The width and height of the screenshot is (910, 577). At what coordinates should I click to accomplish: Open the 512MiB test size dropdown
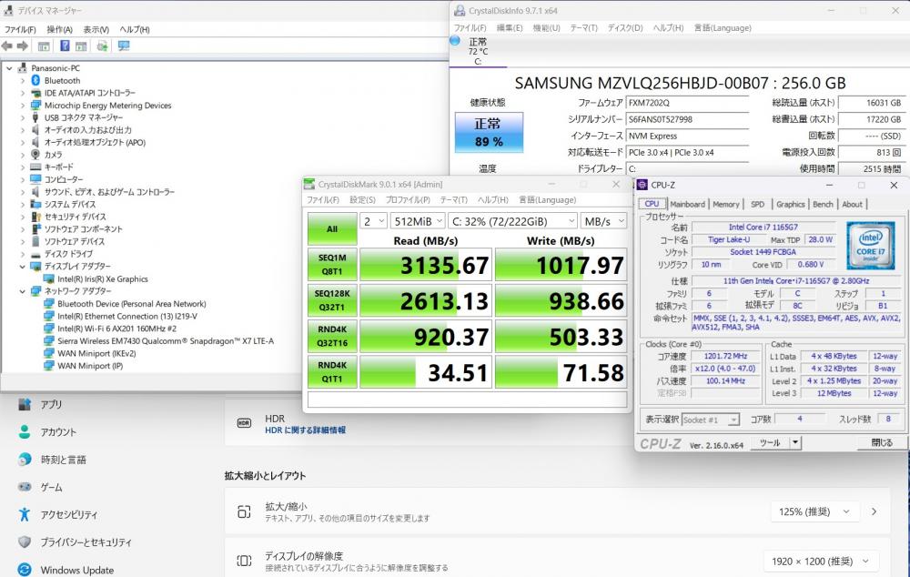pos(418,221)
